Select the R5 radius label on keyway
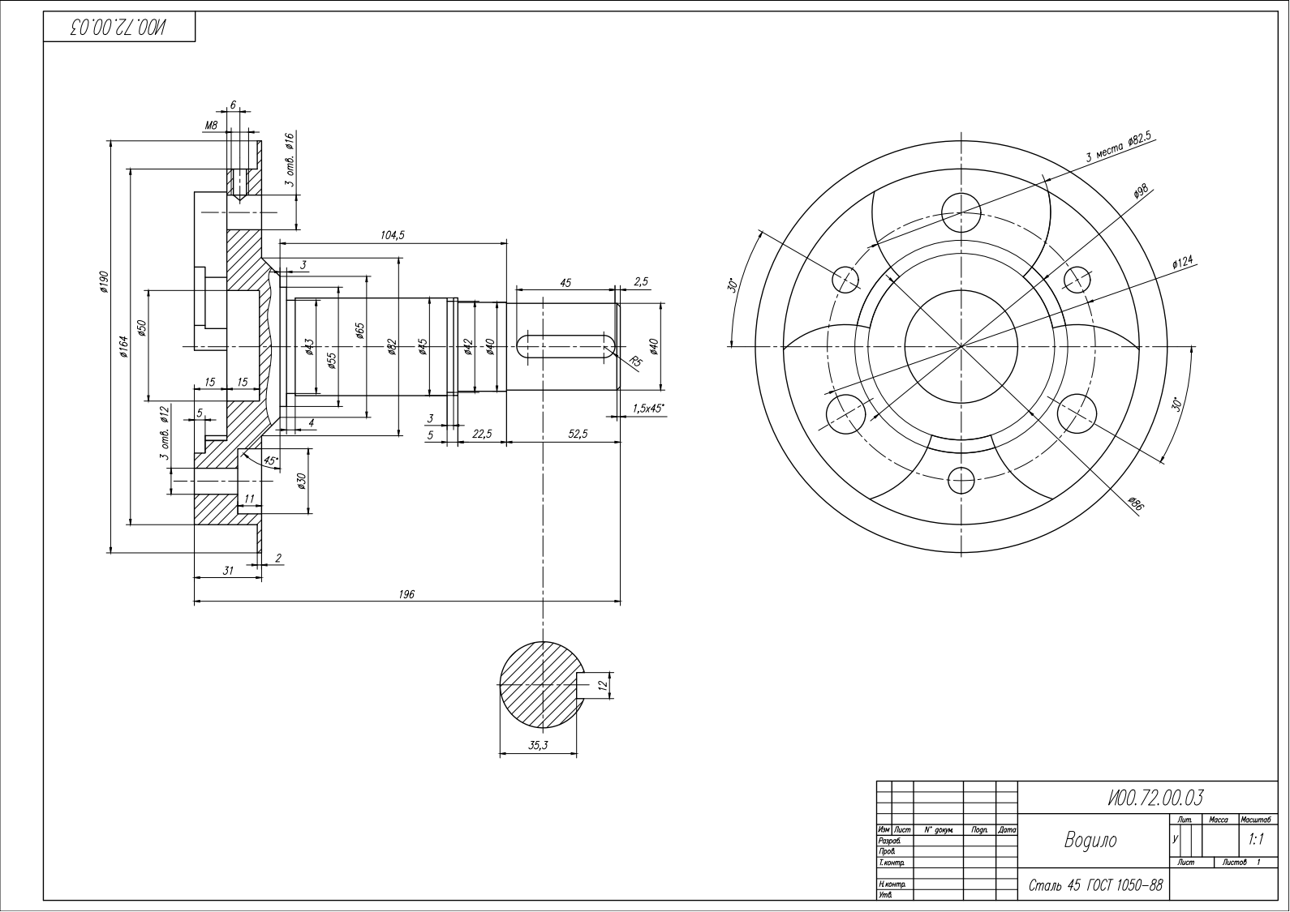This screenshot has height=912, width=1290. [634, 362]
